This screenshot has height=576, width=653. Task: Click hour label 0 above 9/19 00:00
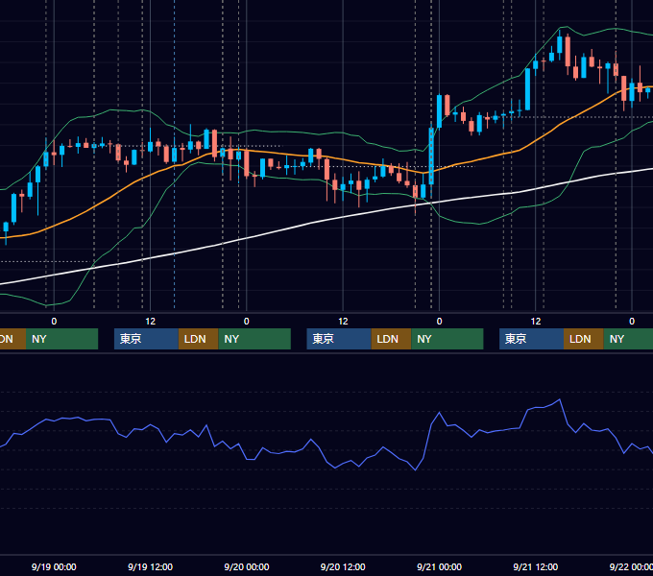[x=54, y=322]
